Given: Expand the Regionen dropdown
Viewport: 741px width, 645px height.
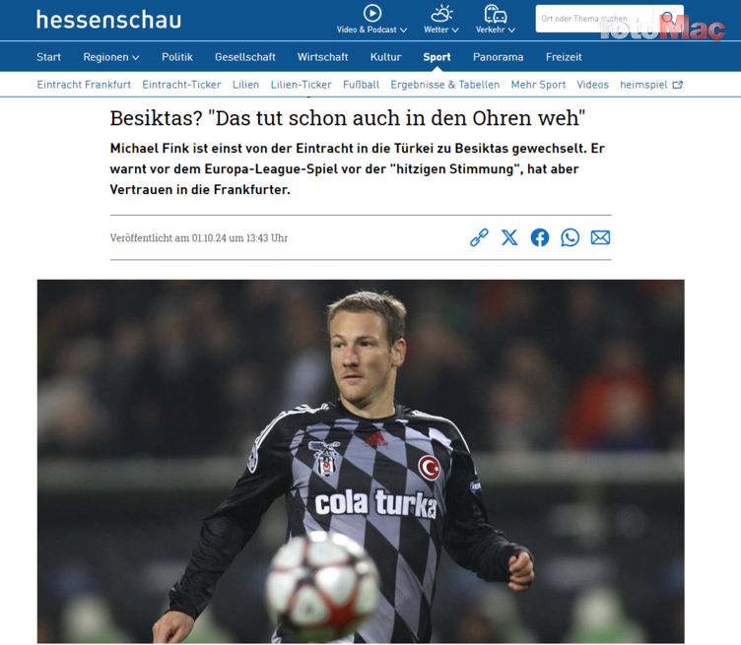Looking at the screenshot, I should point(111,57).
